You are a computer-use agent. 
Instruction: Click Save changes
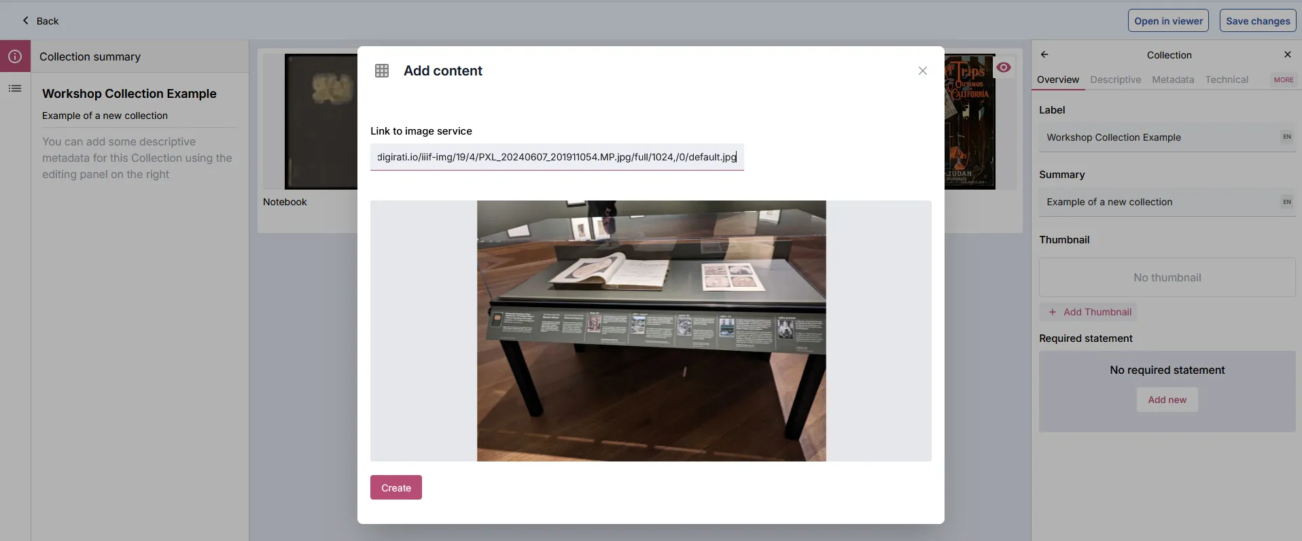1257,20
